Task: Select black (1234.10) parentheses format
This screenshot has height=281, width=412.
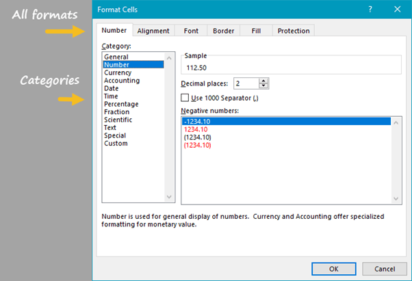Action: [x=286, y=137]
